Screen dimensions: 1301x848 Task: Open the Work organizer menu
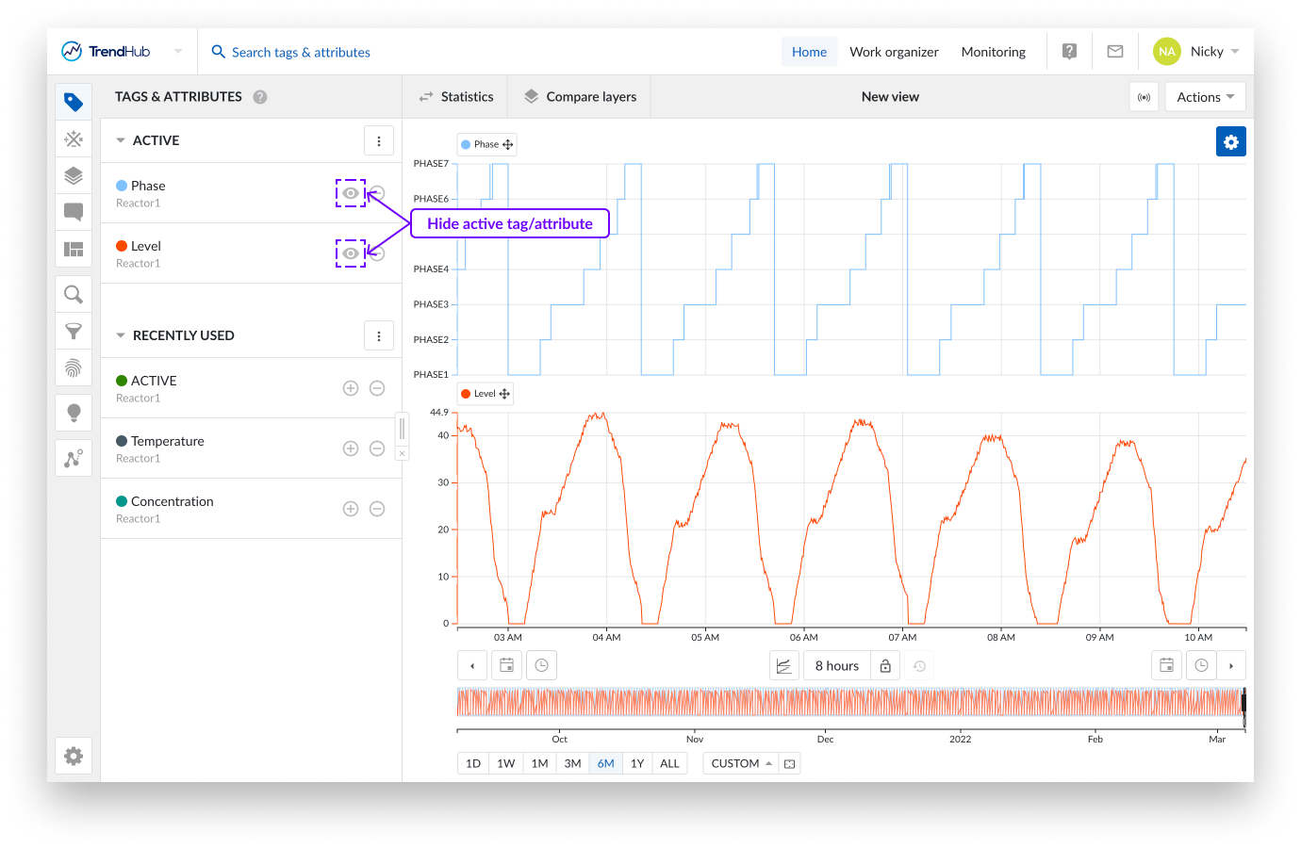click(894, 52)
